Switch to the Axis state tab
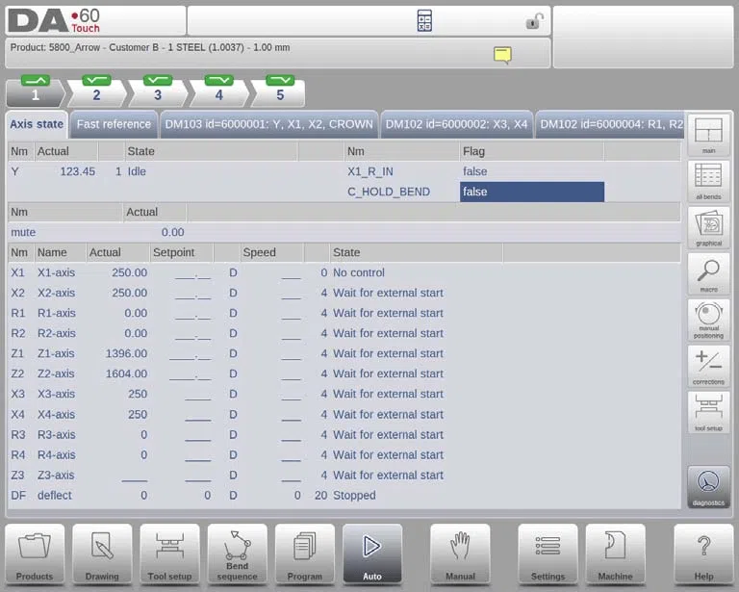This screenshot has height=592, width=739. coord(37,124)
